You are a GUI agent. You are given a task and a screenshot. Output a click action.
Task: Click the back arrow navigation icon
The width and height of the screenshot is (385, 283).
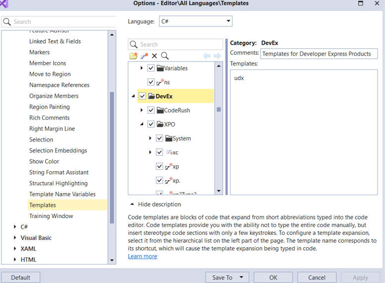207,56
